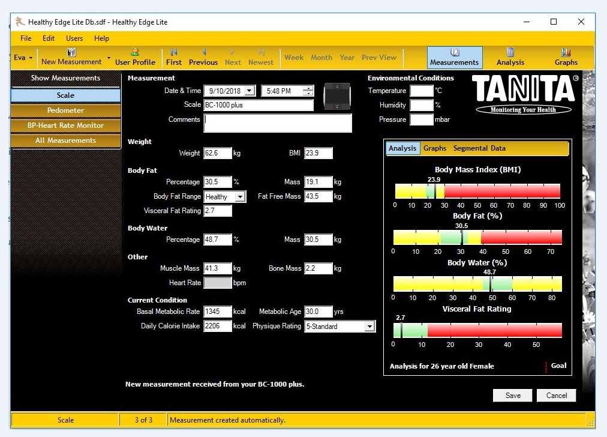Viewport: 607px width, 437px height.
Task: Open the Edit menu
Action: [x=49, y=38]
